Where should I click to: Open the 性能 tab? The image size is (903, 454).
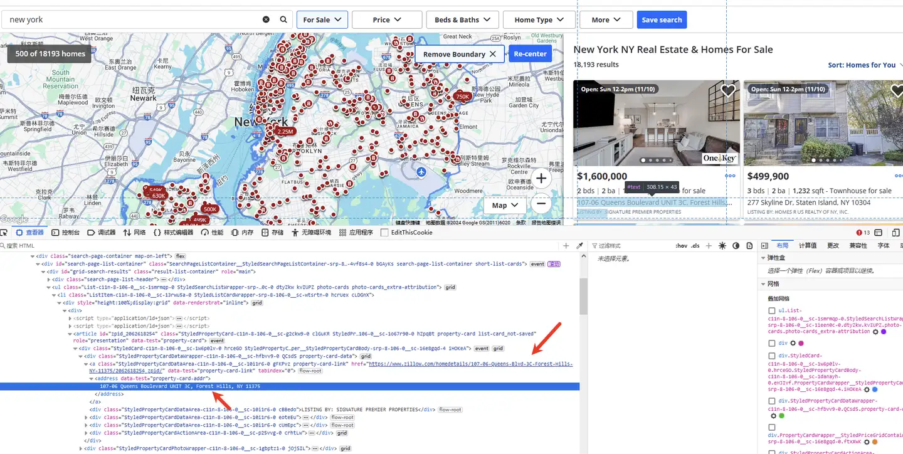[x=212, y=233]
